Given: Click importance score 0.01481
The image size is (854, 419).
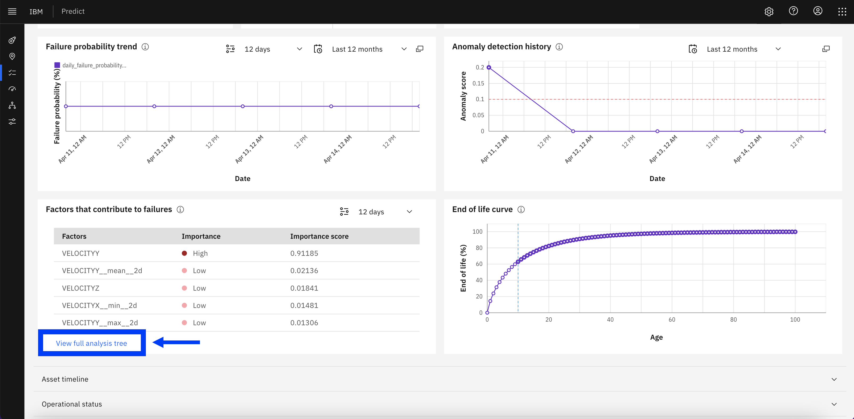Looking at the screenshot, I should (304, 305).
